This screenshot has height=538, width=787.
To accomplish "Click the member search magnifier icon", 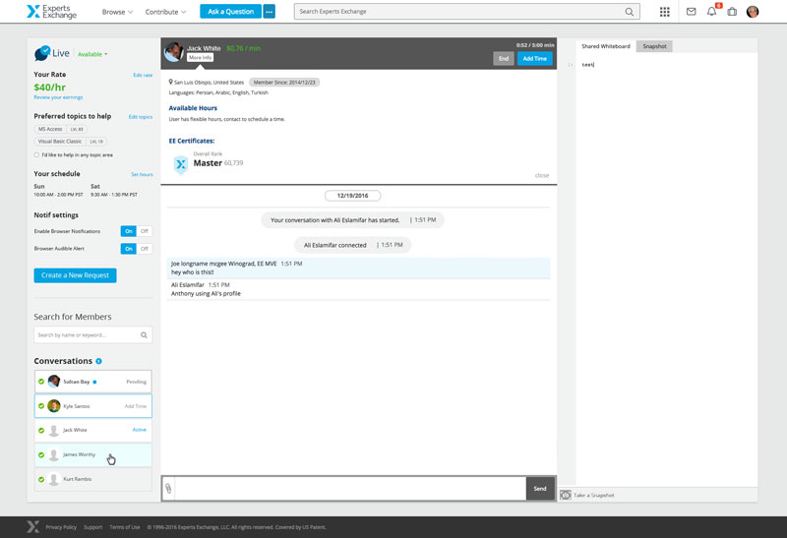I will tap(144, 334).
